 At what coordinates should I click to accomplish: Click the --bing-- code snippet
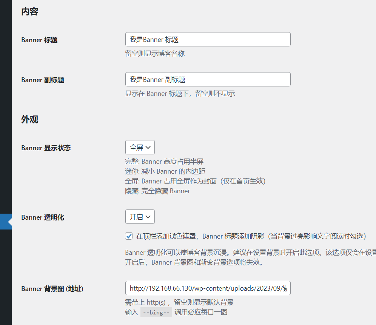click(x=156, y=312)
